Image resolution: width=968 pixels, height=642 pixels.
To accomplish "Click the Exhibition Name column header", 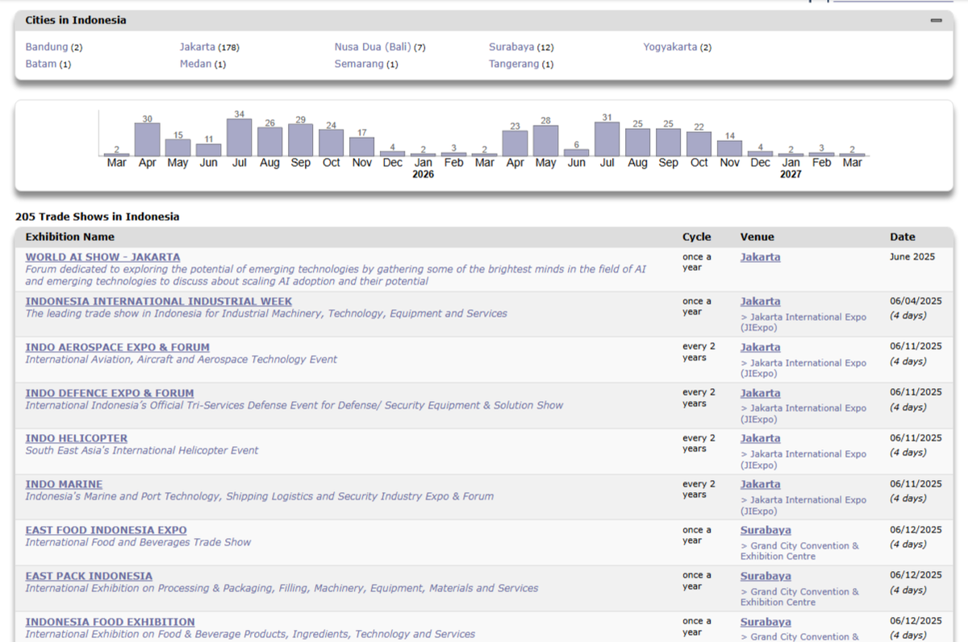I will point(70,237).
